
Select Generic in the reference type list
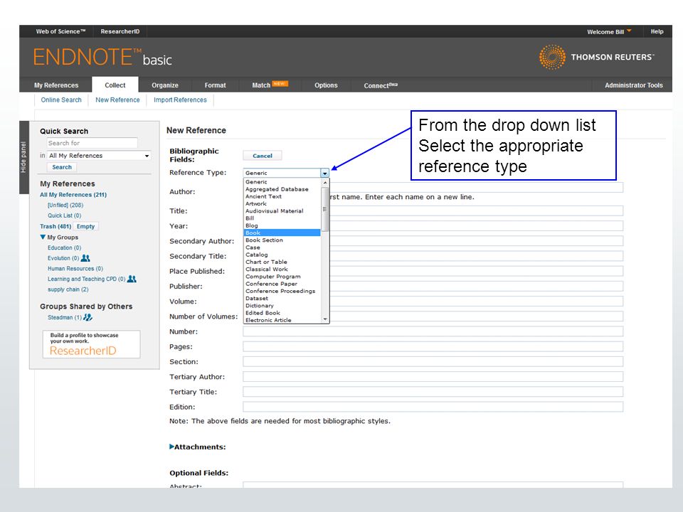click(282, 182)
